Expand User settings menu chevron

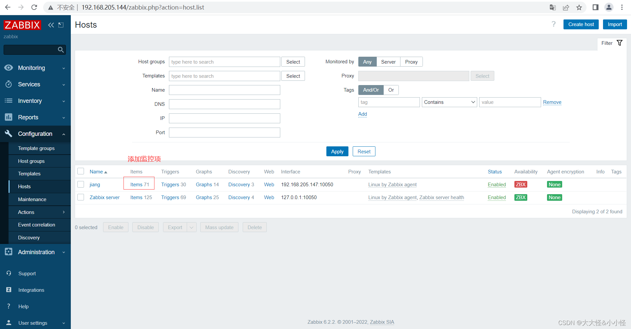tap(64, 323)
